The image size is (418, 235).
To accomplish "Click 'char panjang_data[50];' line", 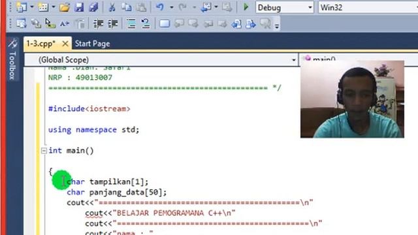I will 116,193.
